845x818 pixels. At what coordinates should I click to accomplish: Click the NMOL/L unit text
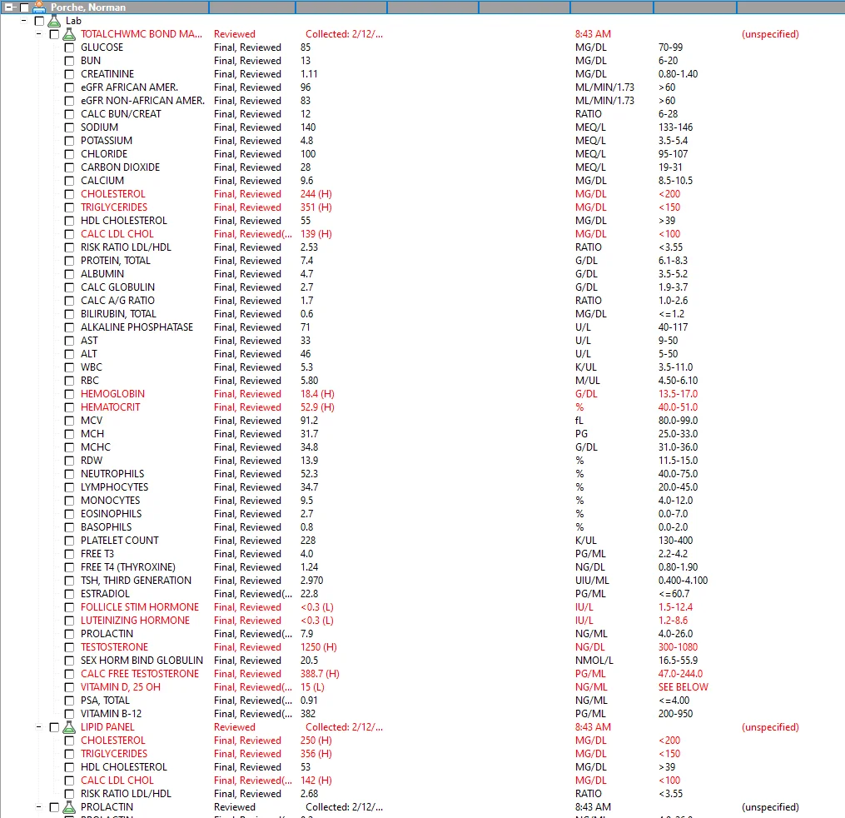[594, 661]
